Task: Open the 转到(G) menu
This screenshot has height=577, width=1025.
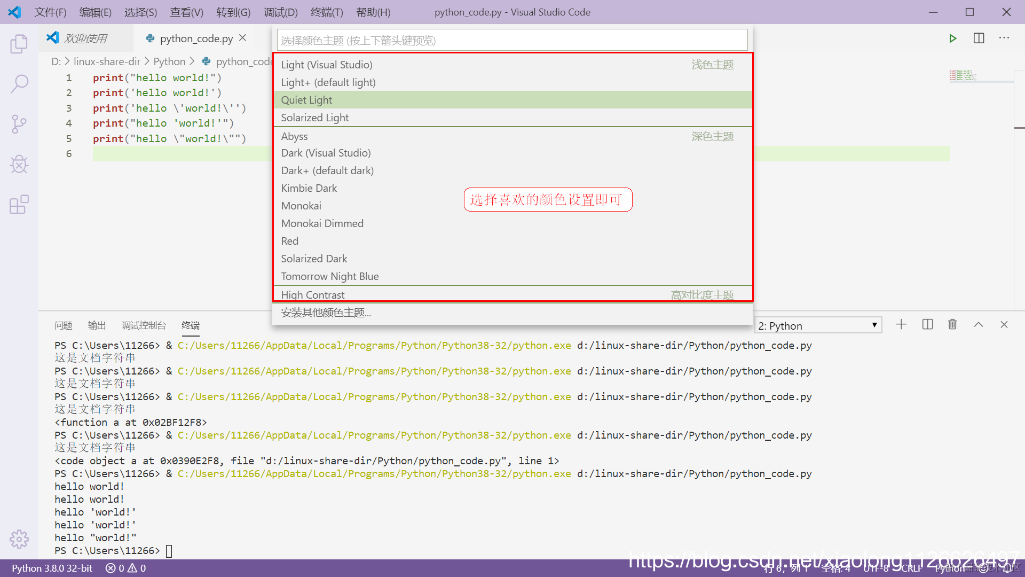Action: [233, 12]
